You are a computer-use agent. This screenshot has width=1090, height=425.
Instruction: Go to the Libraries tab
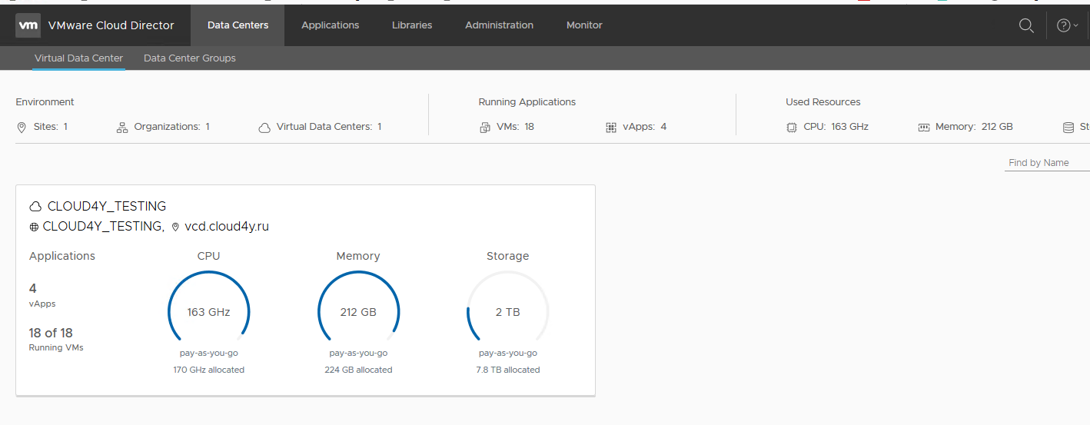(x=412, y=25)
